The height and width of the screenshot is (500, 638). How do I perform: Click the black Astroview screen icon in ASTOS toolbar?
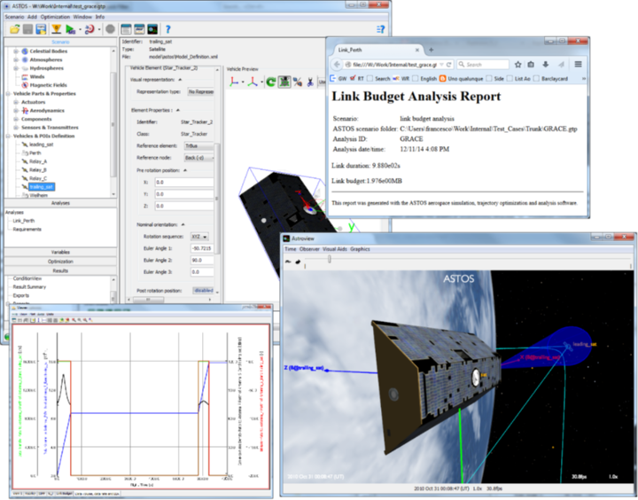point(152,29)
